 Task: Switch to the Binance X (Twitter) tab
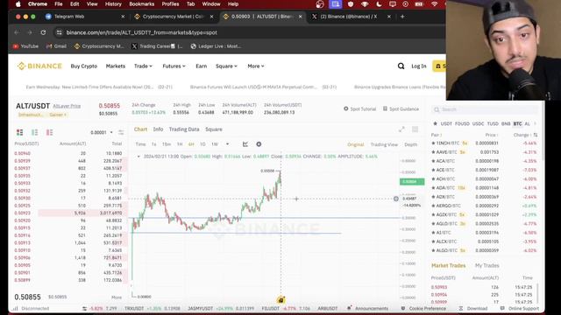coord(349,17)
